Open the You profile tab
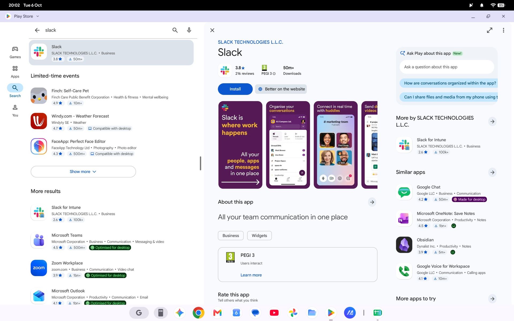The height and width of the screenshot is (321, 514). tap(15, 111)
